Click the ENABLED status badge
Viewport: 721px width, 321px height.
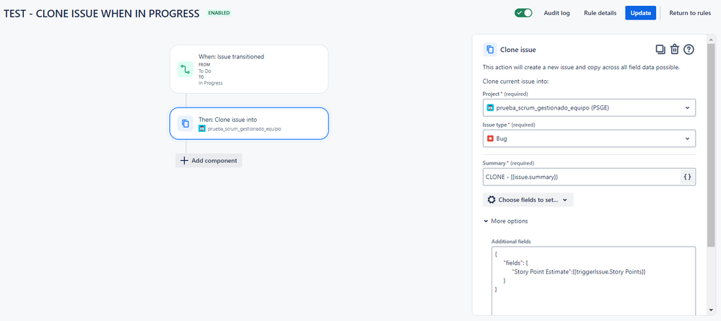(x=219, y=13)
